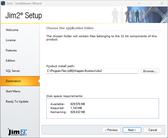
Task: Click the Jim2 app icon in title bar
Action: (3, 3)
